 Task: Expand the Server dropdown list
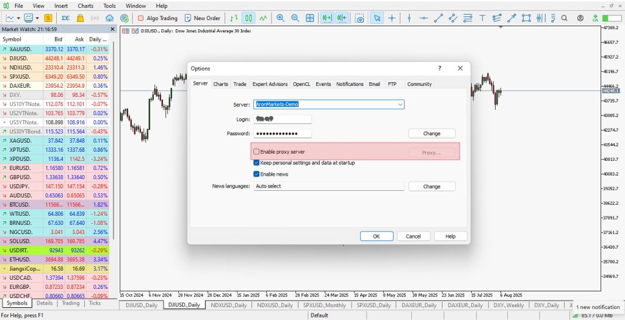pyautogui.click(x=400, y=104)
